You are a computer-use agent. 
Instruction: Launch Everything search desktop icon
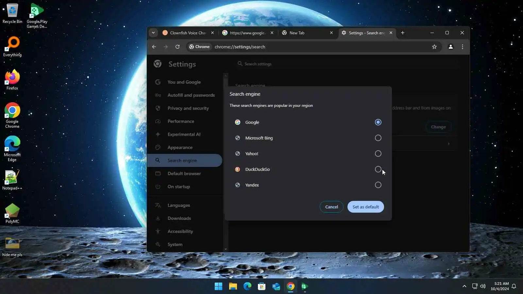pyautogui.click(x=12, y=47)
